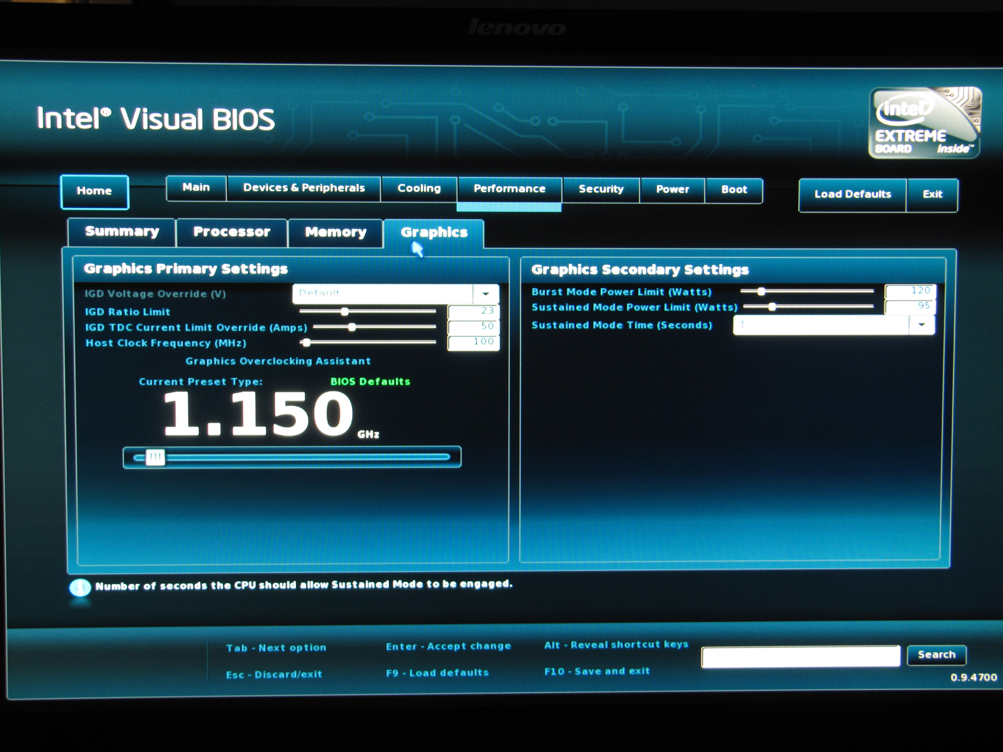Click the IGD TDC Current value box 50
The image size is (1003, 752).
[x=473, y=327]
